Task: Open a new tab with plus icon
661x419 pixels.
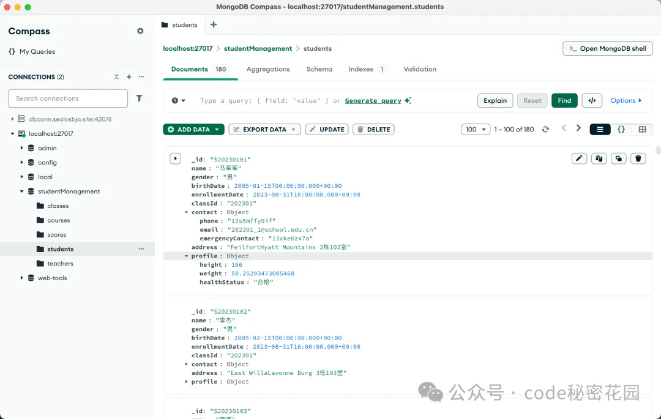Action: click(x=214, y=24)
